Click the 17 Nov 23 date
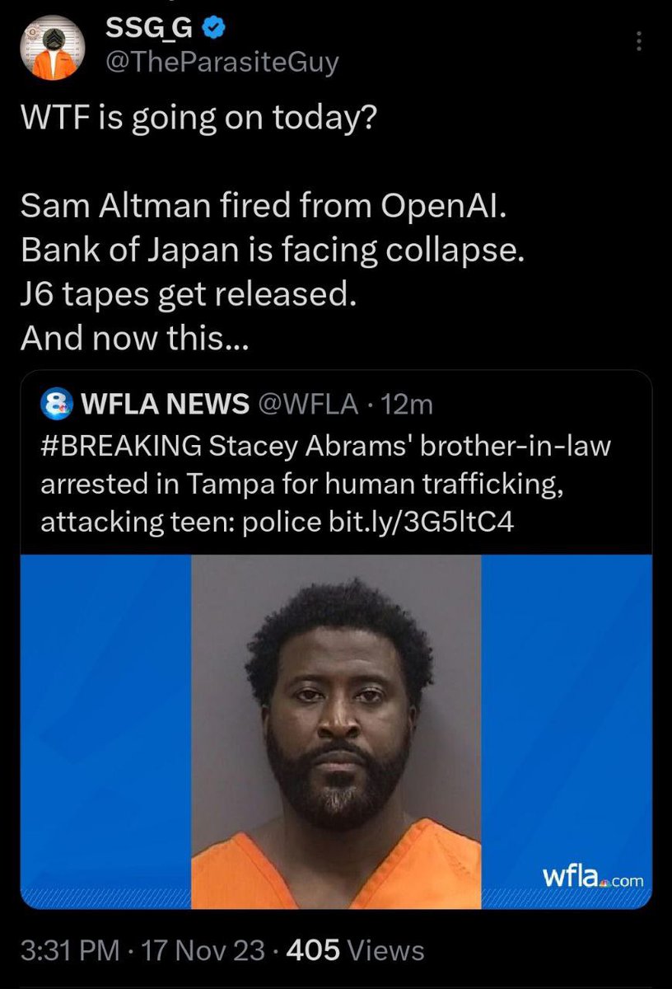 203,950
